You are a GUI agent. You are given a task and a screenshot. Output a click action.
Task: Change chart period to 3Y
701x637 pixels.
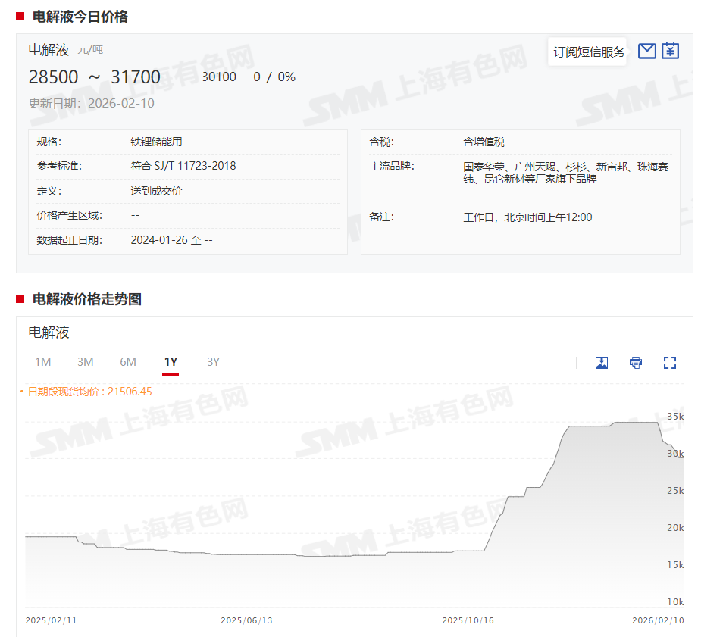pyautogui.click(x=213, y=362)
